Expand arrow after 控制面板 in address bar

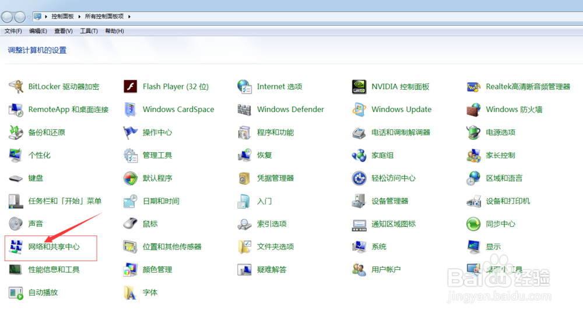[79, 16]
